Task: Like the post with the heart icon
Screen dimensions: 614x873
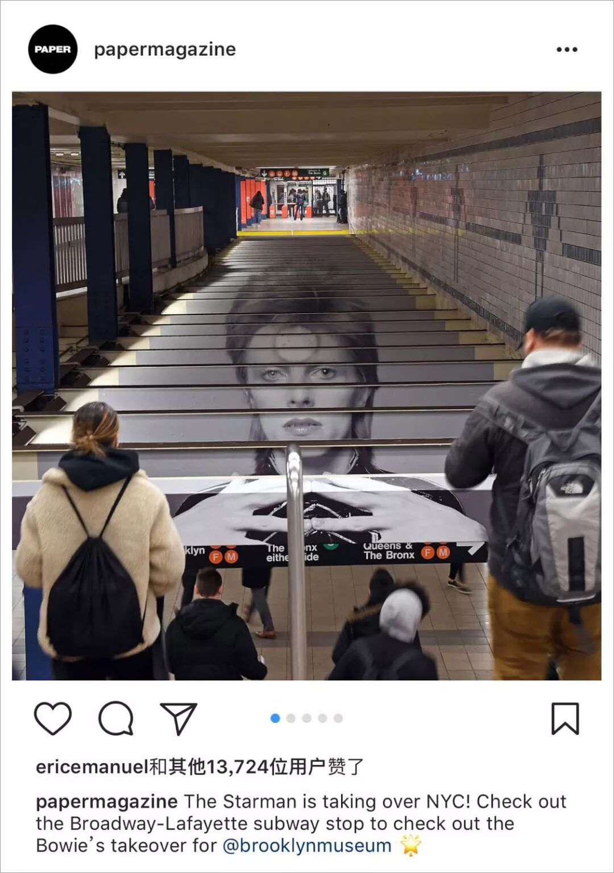Action: (x=53, y=718)
